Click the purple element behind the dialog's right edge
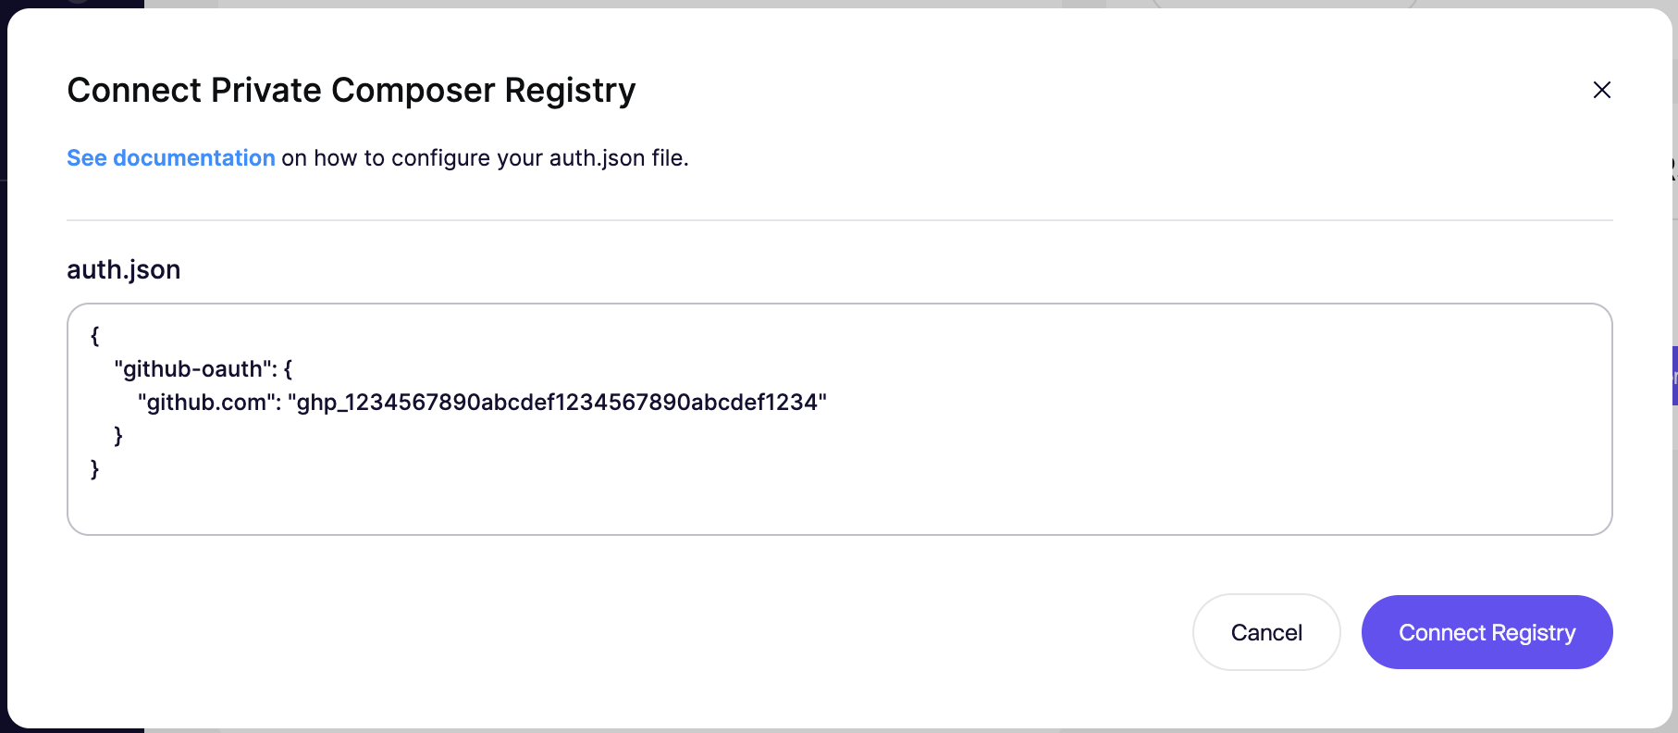Screen dimensions: 1678x733 pos(1674,375)
